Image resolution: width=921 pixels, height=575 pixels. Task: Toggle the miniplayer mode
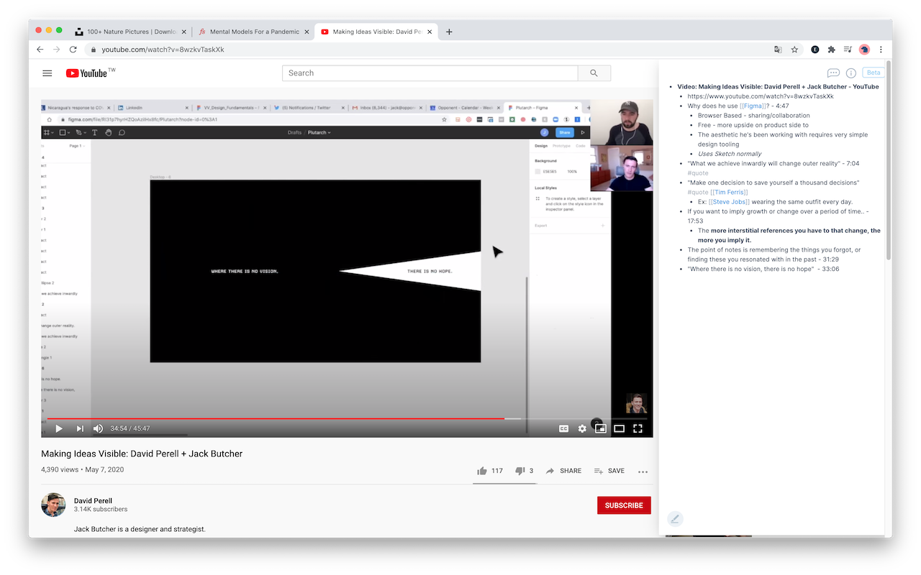pos(600,428)
